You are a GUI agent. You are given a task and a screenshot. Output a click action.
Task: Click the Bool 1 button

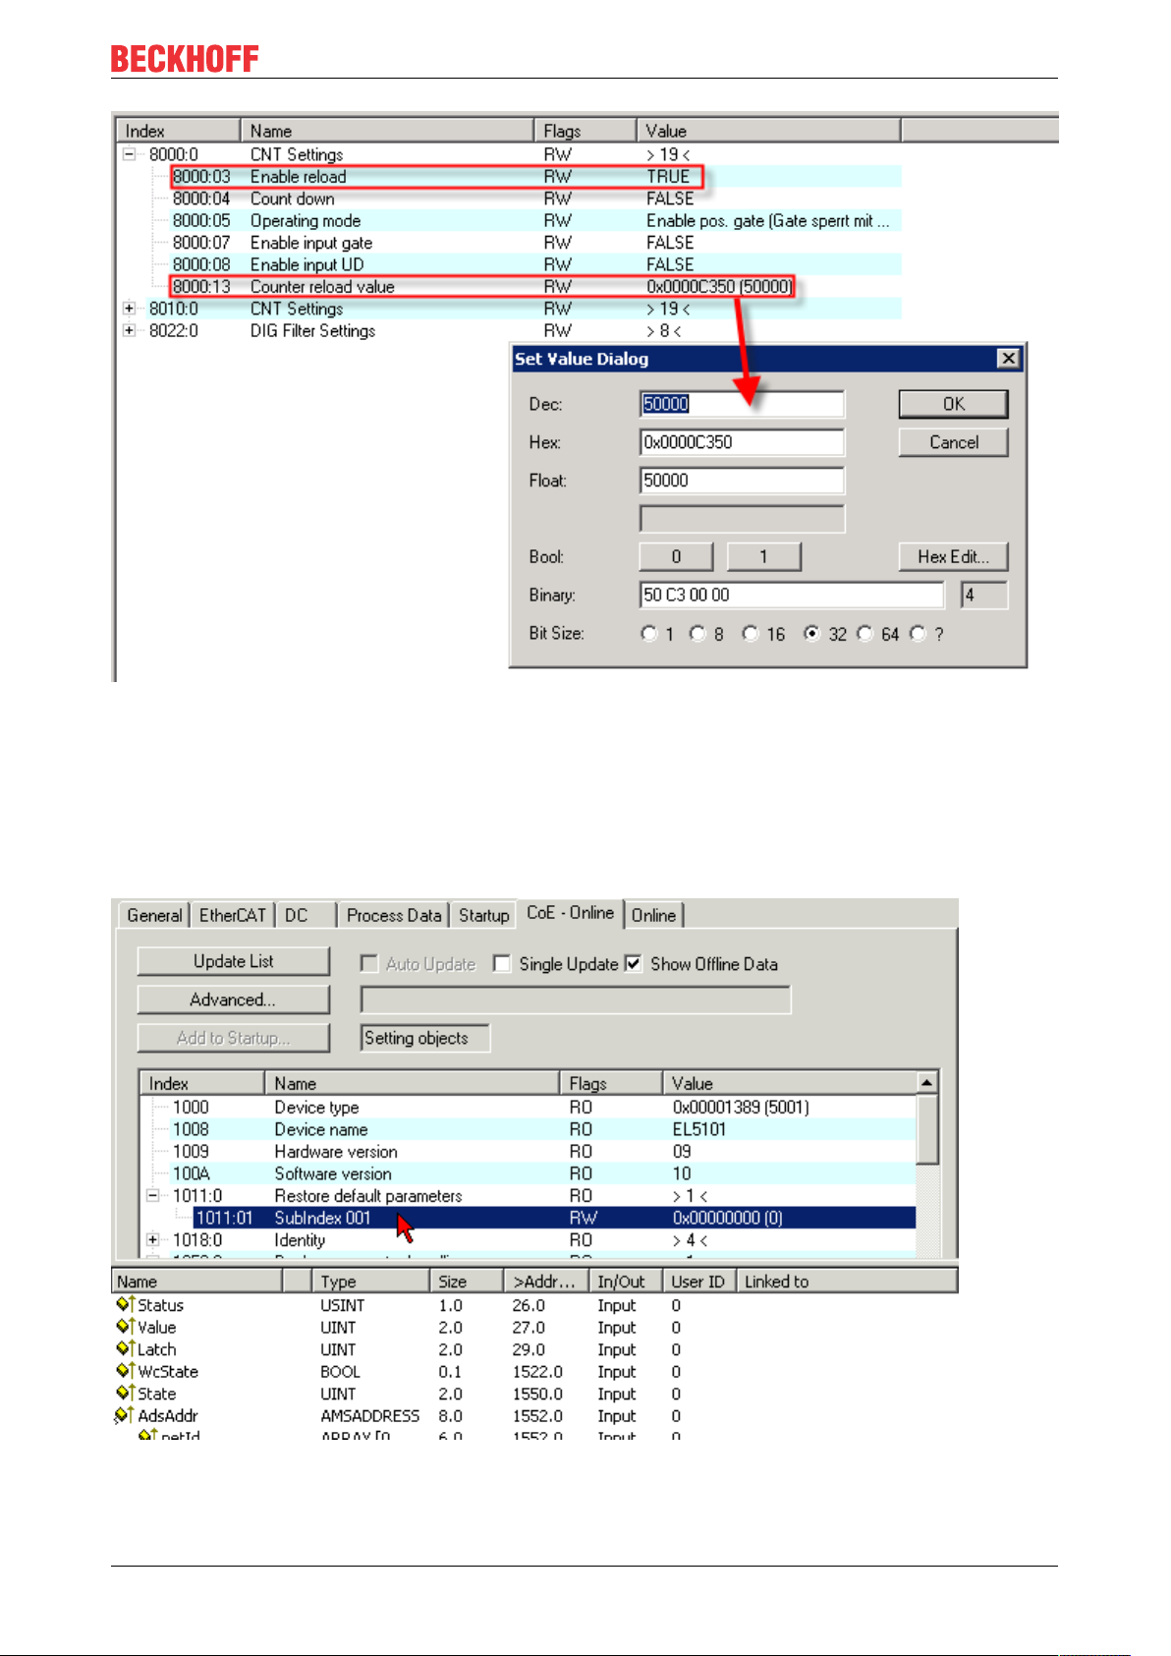tap(763, 556)
